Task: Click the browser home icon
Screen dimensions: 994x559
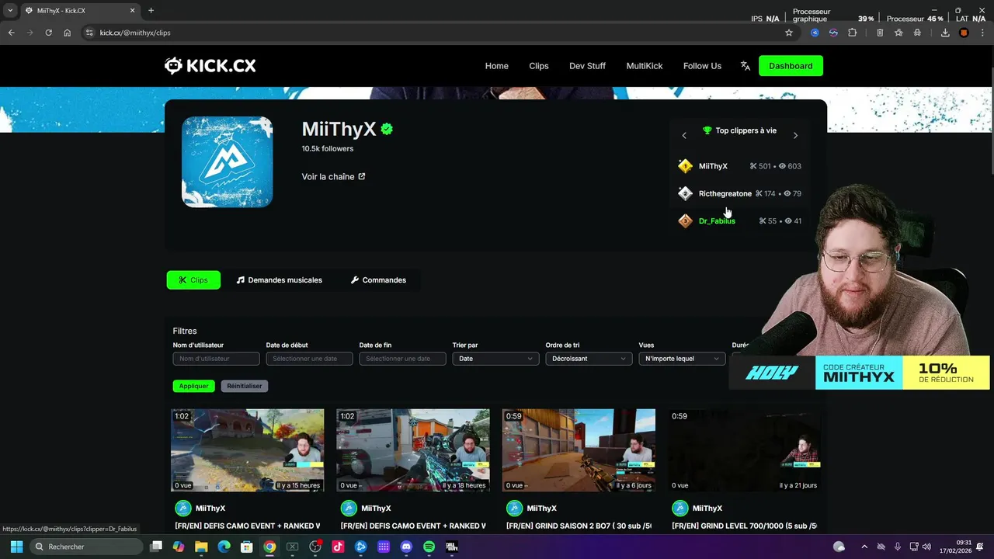Action: coord(68,33)
